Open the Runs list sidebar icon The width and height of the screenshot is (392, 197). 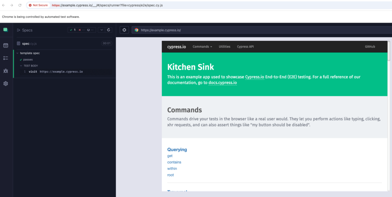point(5,58)
